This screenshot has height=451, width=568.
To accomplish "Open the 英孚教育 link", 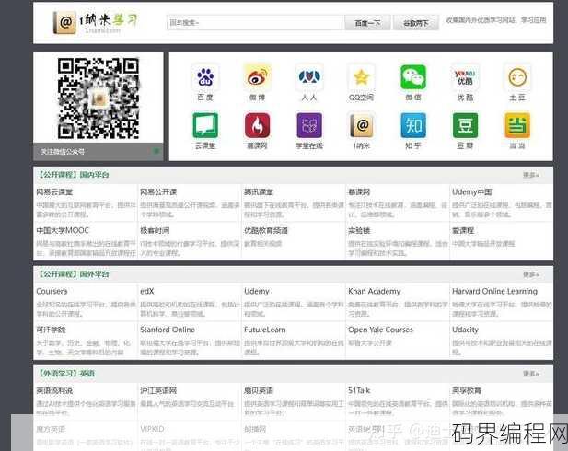I will pyautogui.click(x=467, y=391).
